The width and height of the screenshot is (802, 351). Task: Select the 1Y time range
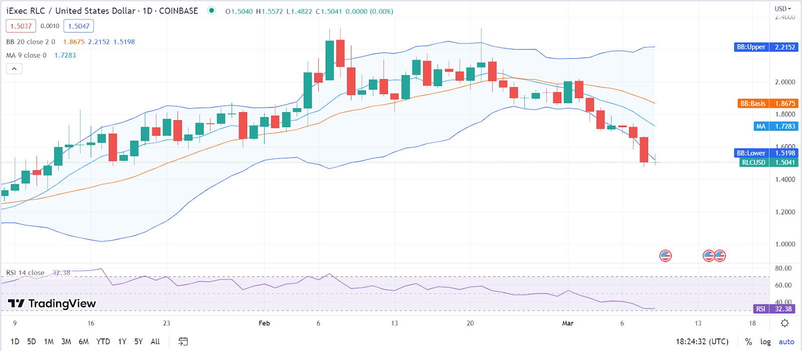[122, 341]
